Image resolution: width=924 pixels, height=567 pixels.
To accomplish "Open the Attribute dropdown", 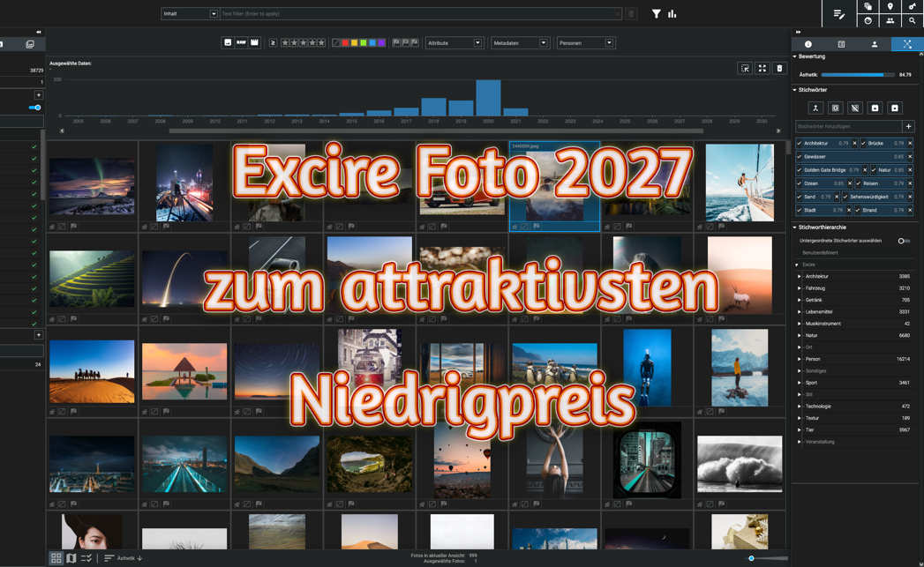I will point(454,43).
